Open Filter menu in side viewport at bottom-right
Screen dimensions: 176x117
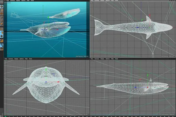(x=112, y=59)
